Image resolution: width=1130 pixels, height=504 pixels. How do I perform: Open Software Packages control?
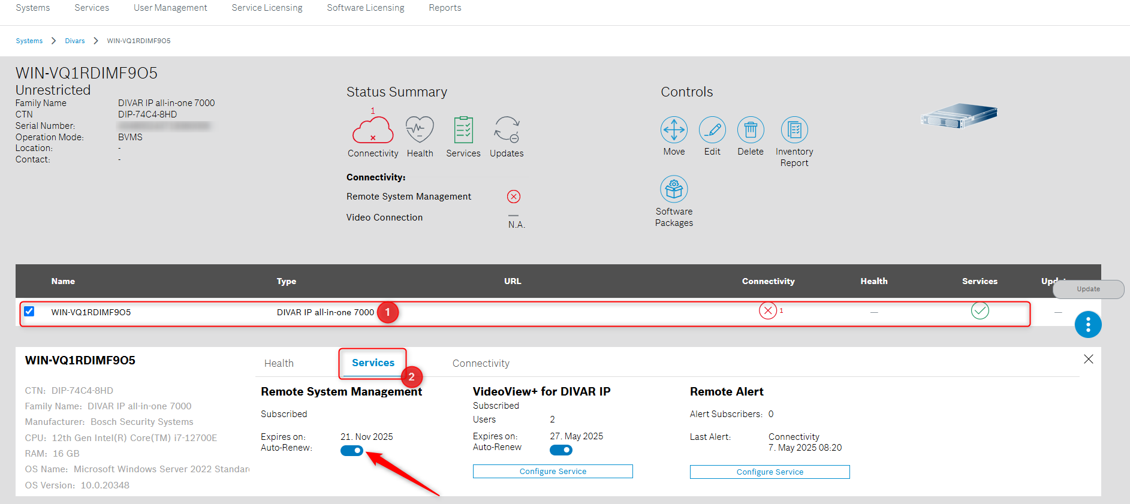(674, 189)
